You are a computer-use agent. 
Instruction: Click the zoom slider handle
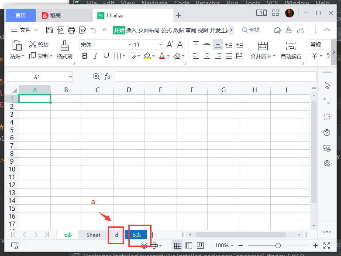[x=278, y=246]
